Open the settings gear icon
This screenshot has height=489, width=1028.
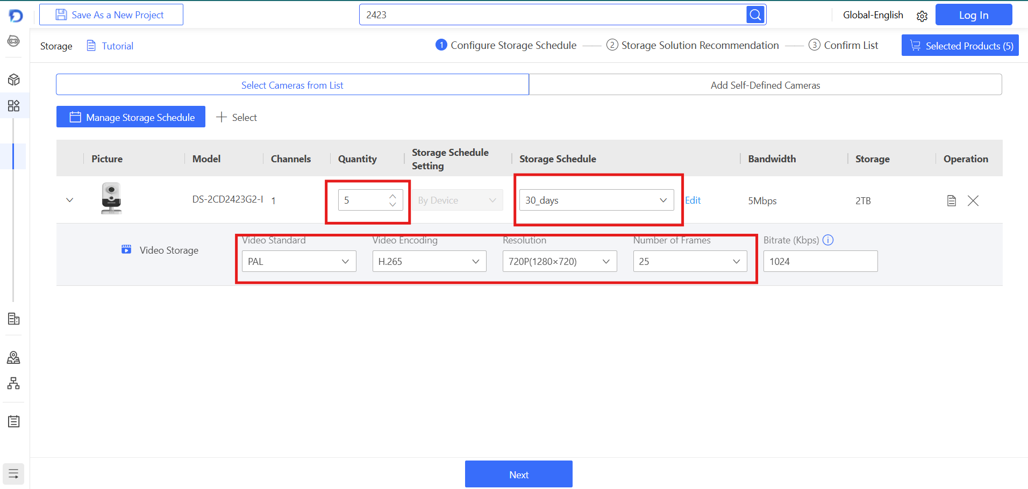pos(922,16)
